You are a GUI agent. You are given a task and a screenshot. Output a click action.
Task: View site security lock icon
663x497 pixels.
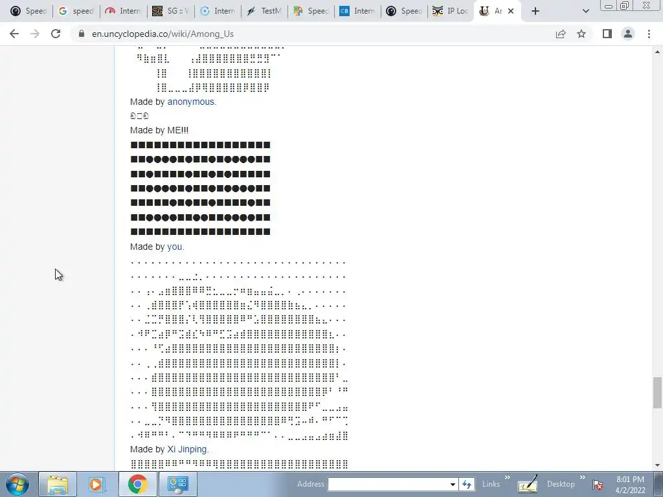point(82,34)
